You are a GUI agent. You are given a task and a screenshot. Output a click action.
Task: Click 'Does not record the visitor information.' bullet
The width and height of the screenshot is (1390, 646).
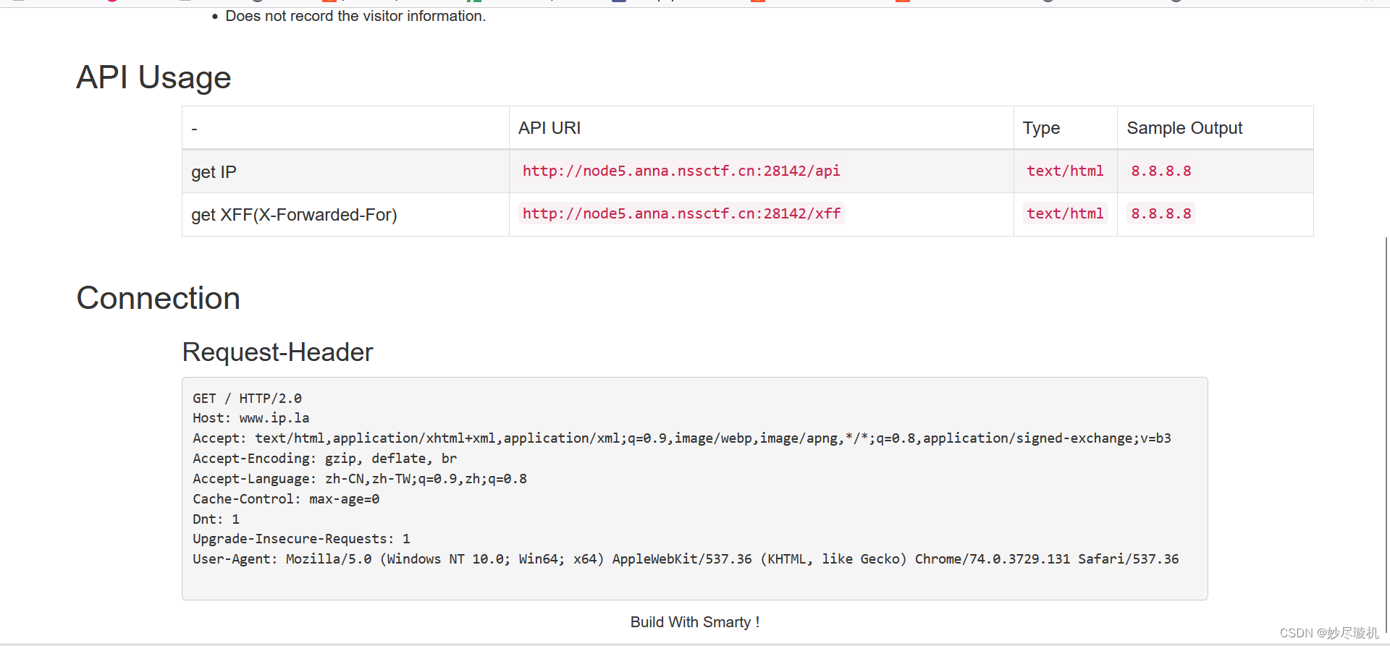(355, 16)
